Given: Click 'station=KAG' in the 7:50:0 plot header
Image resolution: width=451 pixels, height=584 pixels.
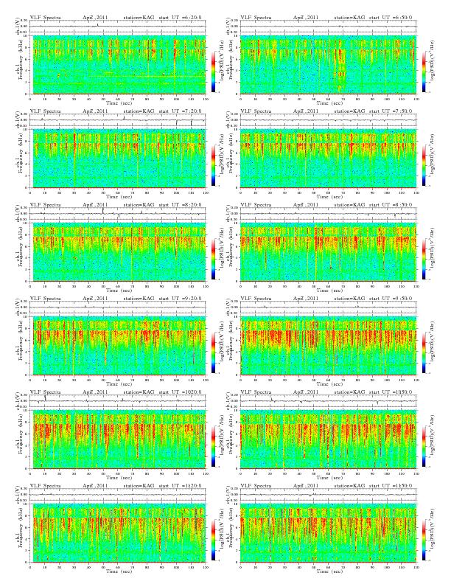Looking at the screenshot, I should [x=349, y=111].
